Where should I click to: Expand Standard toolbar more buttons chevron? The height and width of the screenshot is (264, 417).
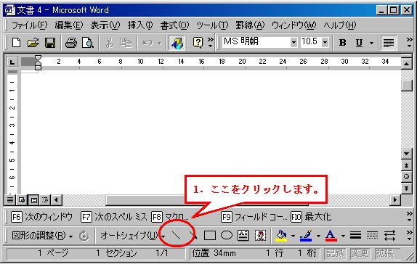click(211, 43)
